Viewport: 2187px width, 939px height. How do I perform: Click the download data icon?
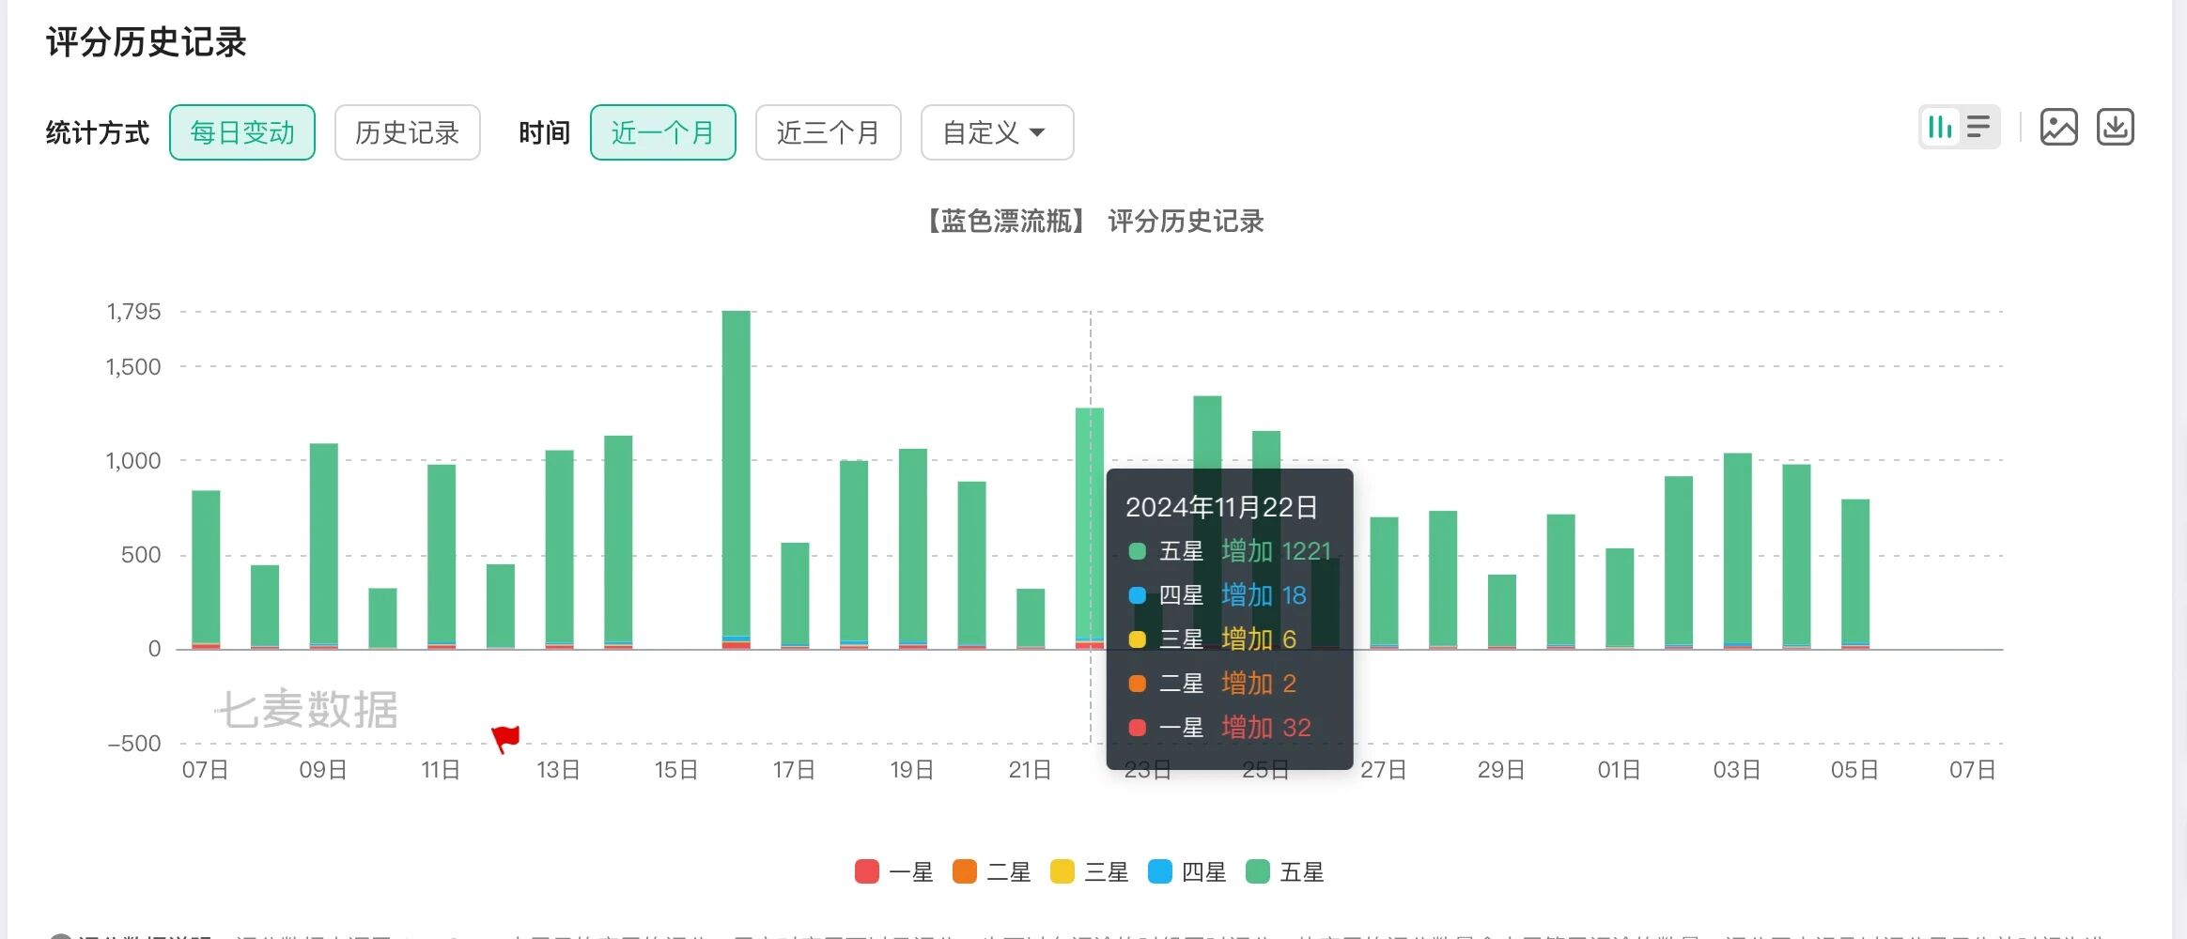tap(2116, 127)
